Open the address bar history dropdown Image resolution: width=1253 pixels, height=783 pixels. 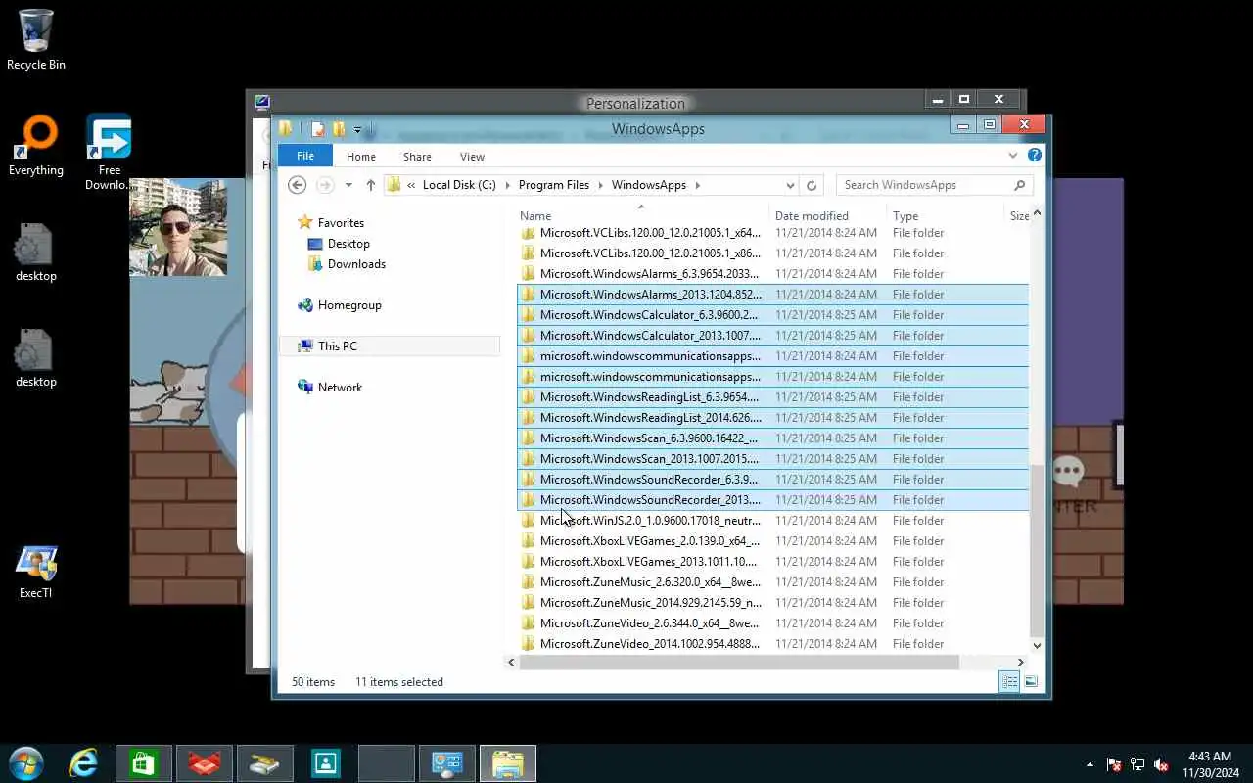[790, 185]
